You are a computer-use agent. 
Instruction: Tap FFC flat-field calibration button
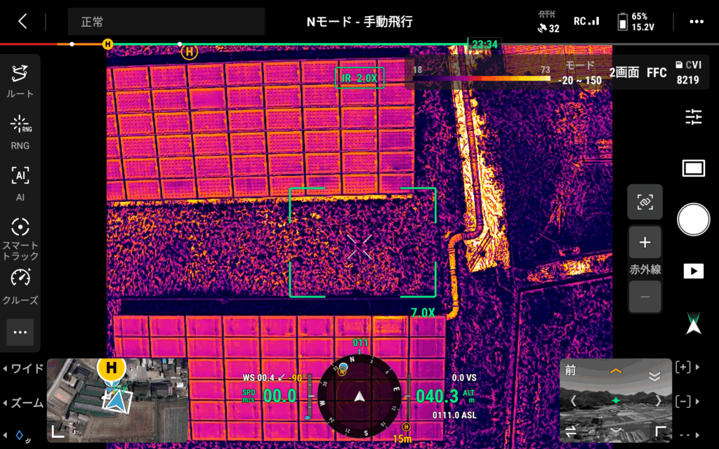[x=657, y=72]
